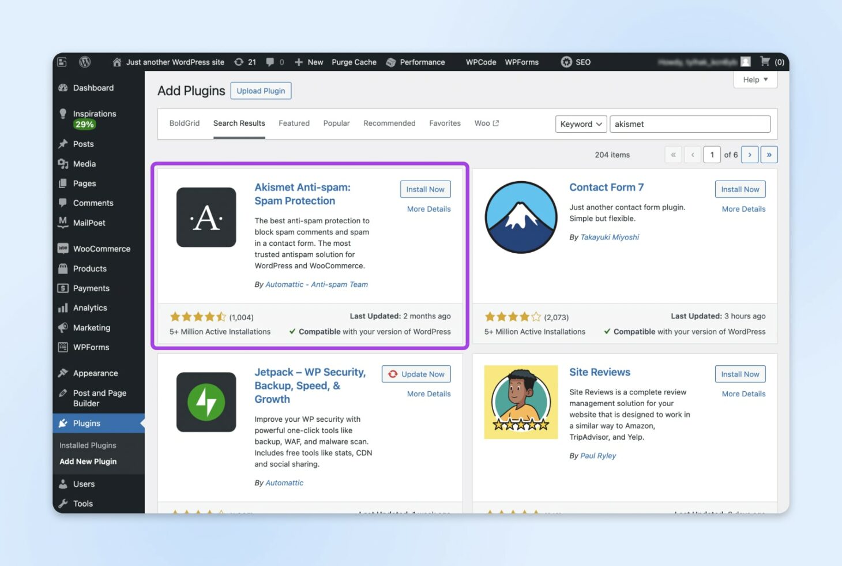Open the Popular tab
Image resolution: width=842 pixels, height=566 pixels.
pyautogui.click(x=336, y=123)
